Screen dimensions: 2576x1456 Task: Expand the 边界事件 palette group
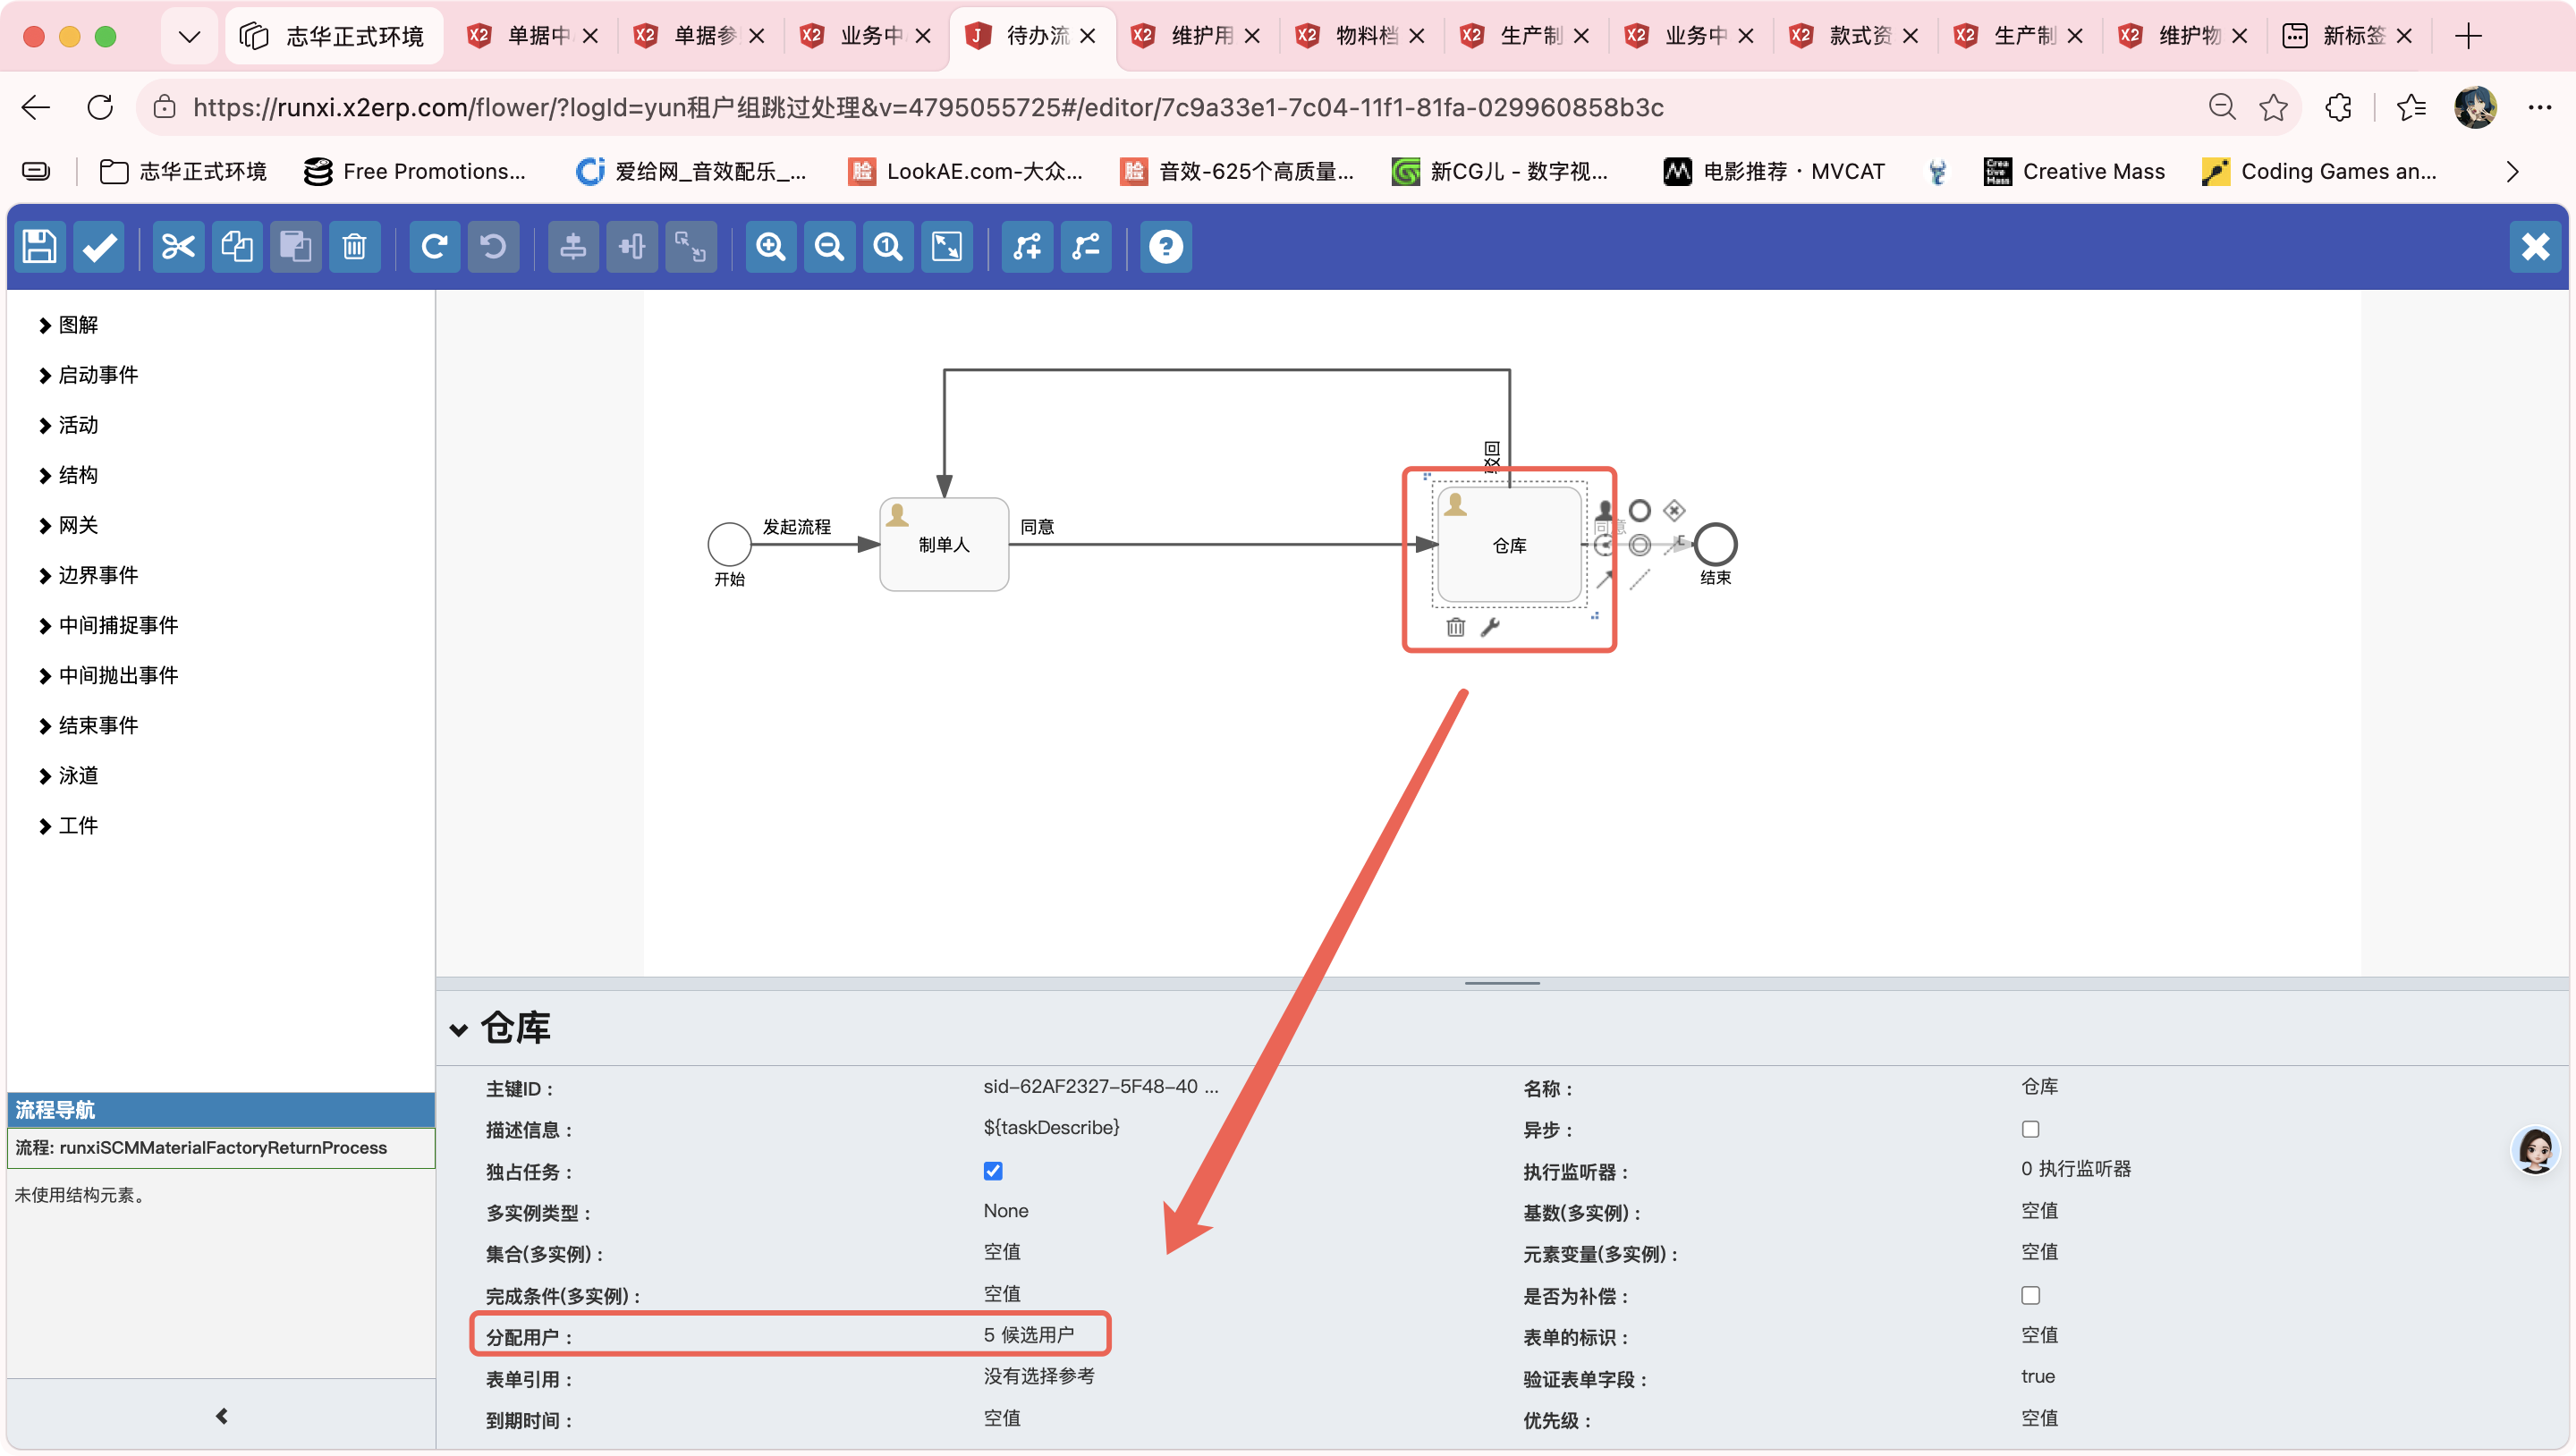coord(88,575)
